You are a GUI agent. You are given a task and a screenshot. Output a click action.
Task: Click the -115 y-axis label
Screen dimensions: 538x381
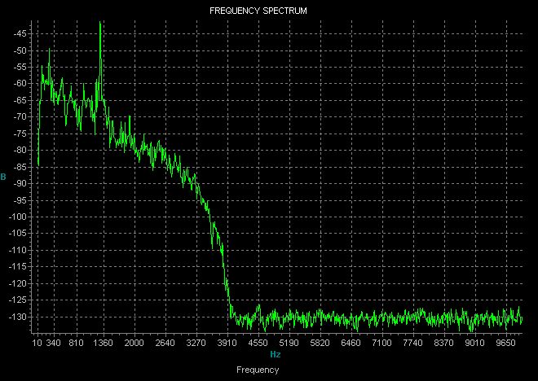[x=16, y=266]
